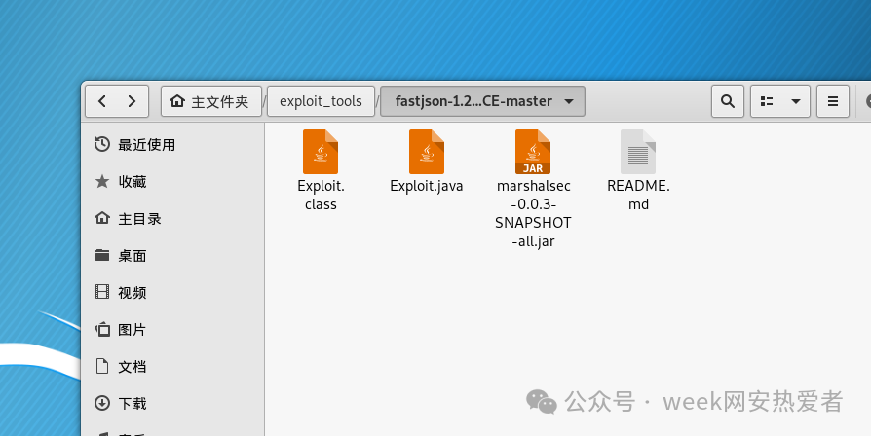This screenshot has height=436, width=871.
Task: Open 文档 documents folder in sidebar
Action: (x=172, y=367)
